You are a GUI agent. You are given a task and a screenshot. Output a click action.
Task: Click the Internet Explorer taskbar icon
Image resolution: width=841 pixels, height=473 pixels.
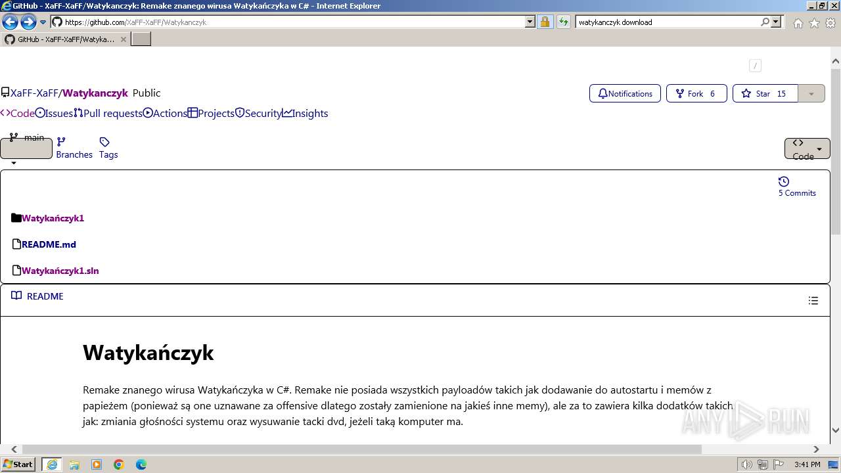click(52, 464)
